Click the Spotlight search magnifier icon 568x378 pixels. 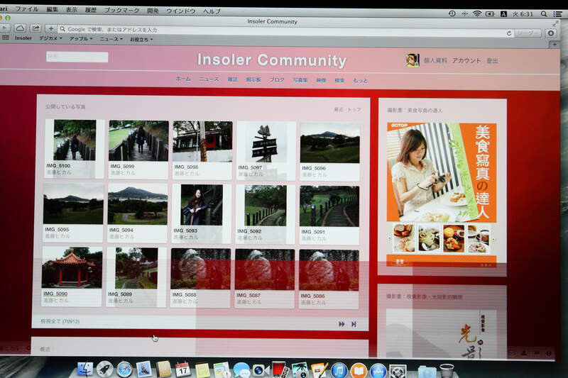[544, 13]
